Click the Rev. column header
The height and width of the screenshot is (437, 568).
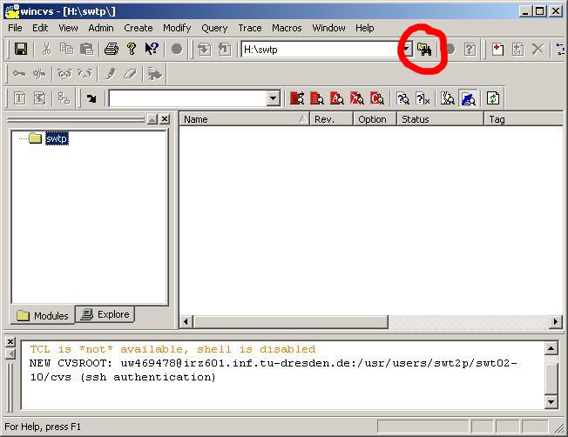331,119
